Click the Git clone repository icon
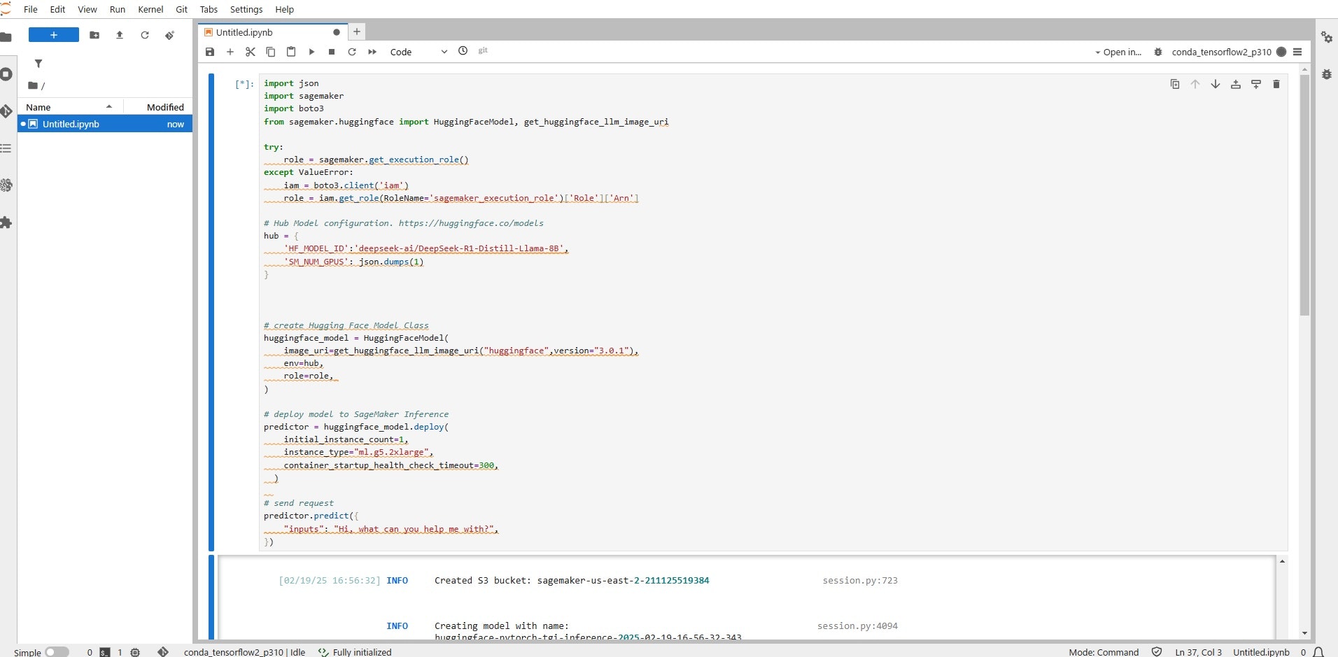The image size is (1338, 657). (170, 35)
